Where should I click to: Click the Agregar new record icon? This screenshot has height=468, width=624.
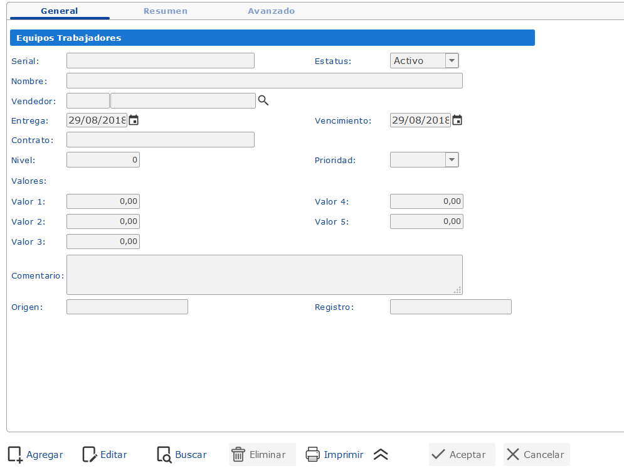pyautogui.click(x=15, y=455)
